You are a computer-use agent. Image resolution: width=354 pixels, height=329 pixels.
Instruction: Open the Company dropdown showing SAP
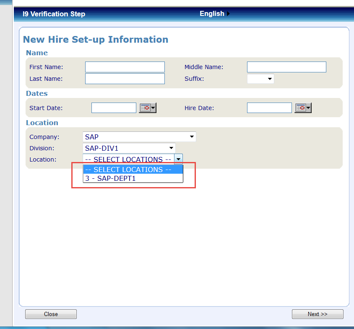[139, 136]
